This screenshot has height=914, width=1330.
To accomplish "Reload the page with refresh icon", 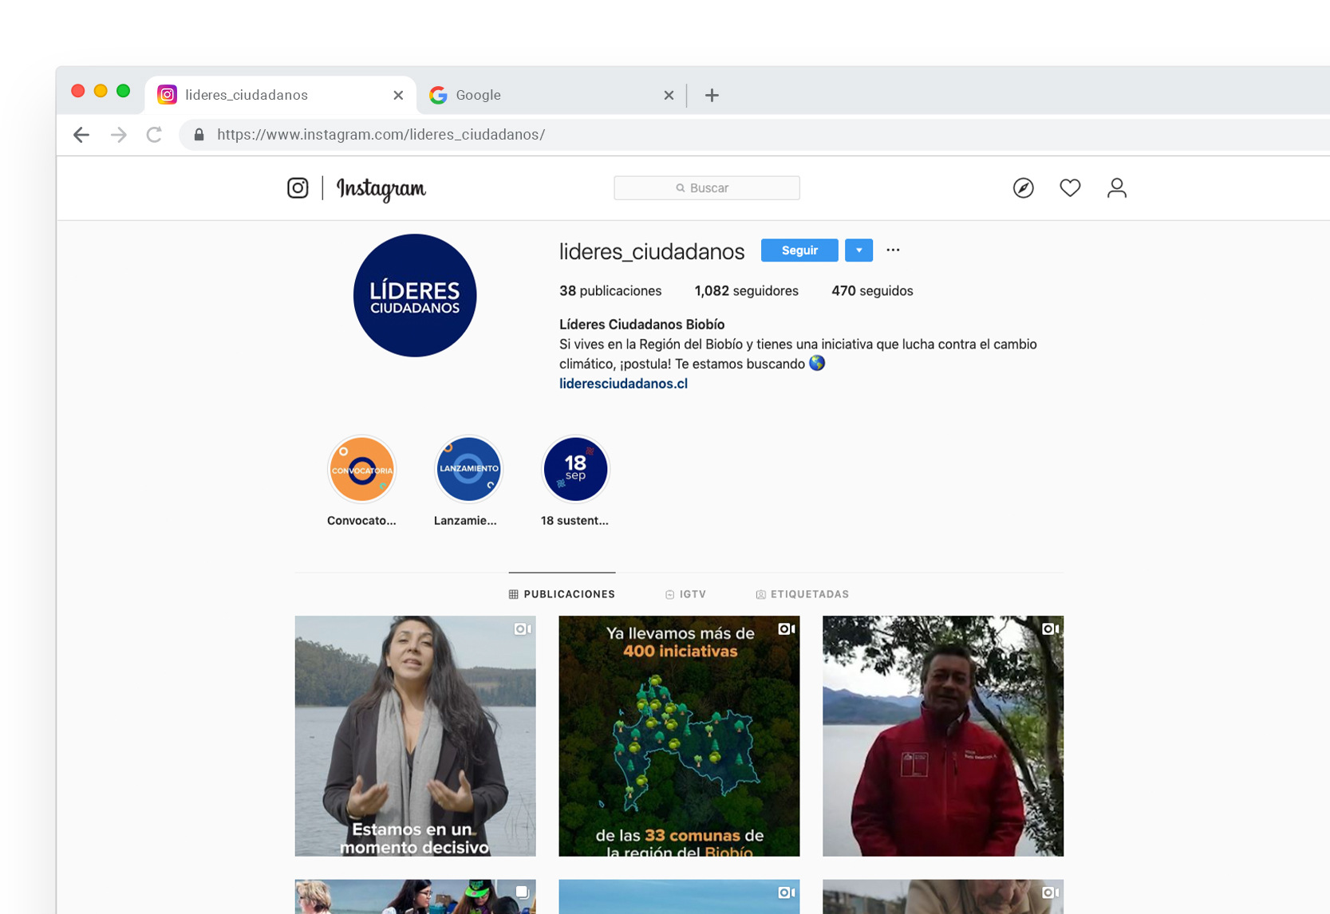I will [x=155, y=135].
